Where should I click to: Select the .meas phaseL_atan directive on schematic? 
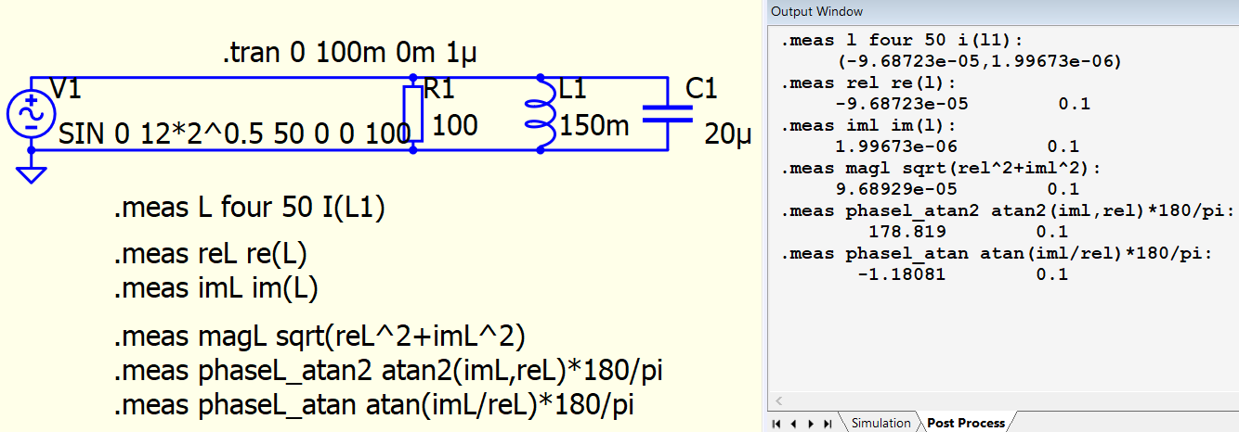(374, 405)
